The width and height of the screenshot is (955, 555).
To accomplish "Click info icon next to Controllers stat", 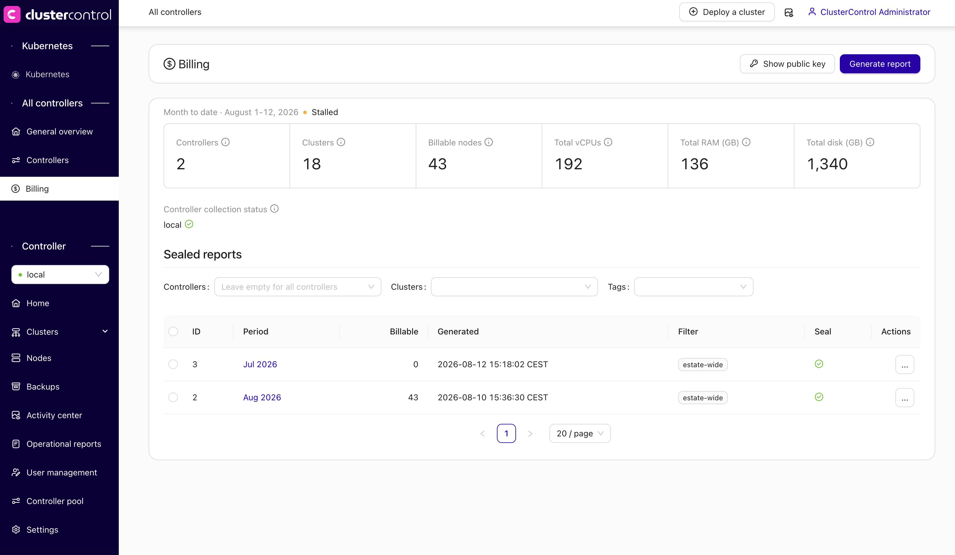I will pyautogui.click(x=226, y=142).
